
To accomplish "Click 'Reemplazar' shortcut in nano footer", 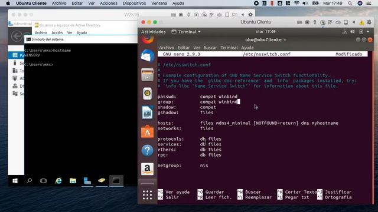I will point(255,197).
